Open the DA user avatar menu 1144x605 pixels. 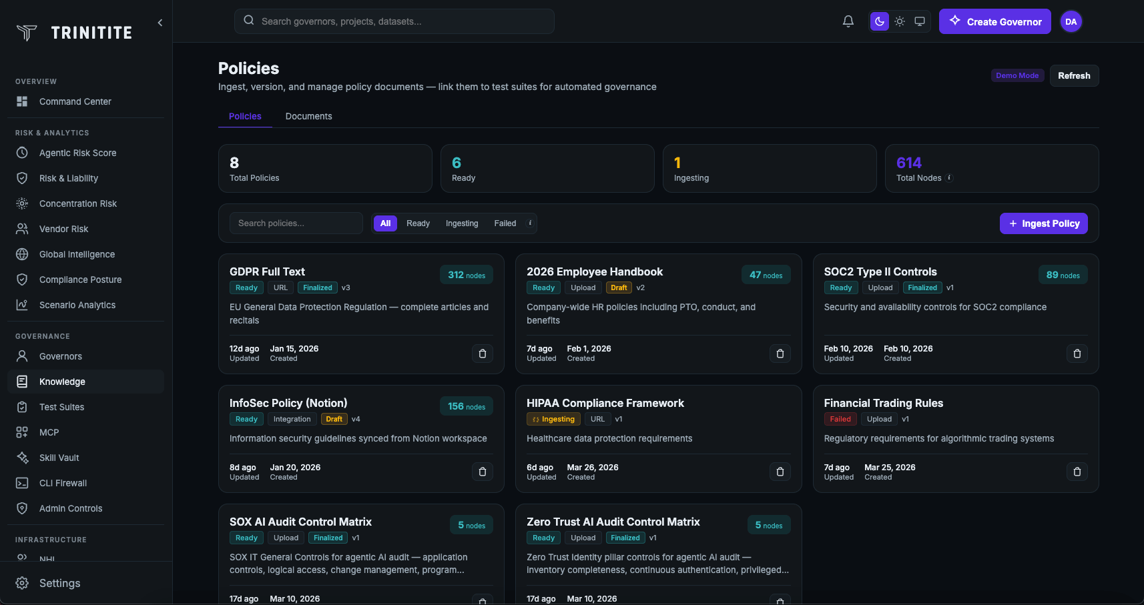(x=1071, y=21)
